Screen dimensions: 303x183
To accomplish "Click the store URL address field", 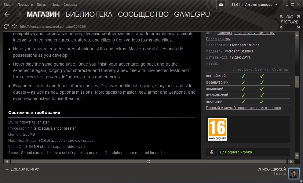I will pyautogui.click(x=53, y=27).
